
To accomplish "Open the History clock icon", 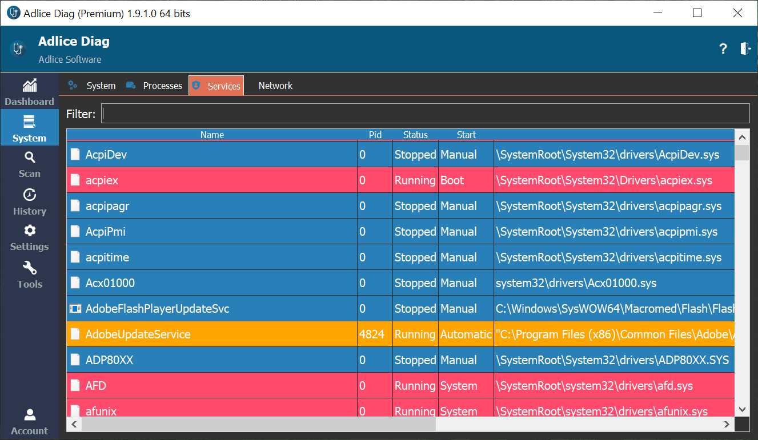I will click(29, 195).
